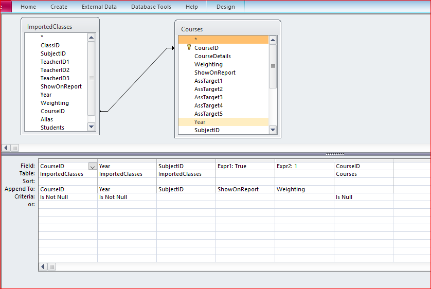Select AssTarget1 field
Image resolution: width=431 pixels, height=289 pixels.
[x=223, y=81]
